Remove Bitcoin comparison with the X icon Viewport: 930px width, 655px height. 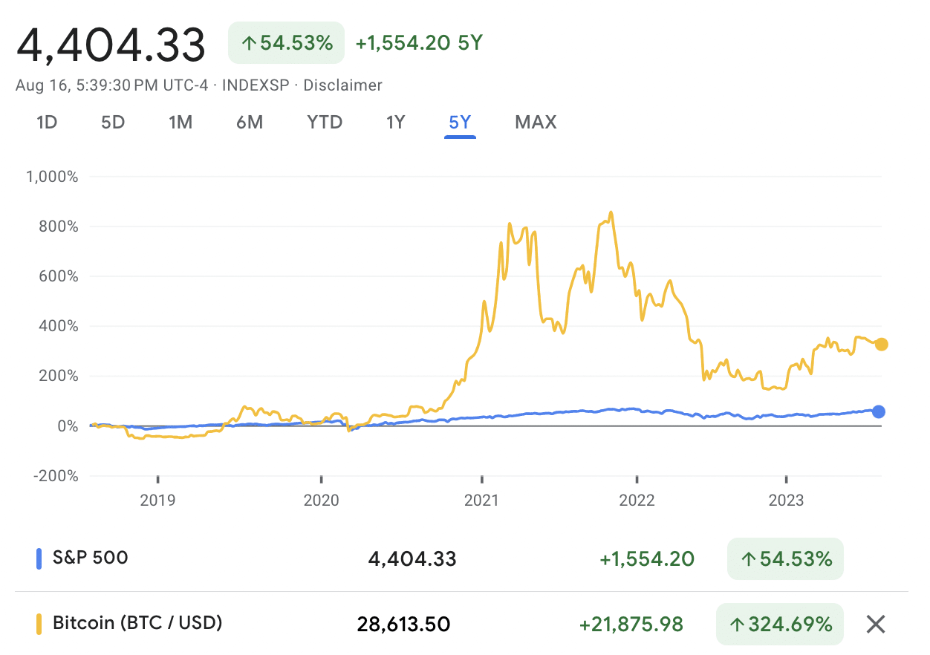coord(876,625)
